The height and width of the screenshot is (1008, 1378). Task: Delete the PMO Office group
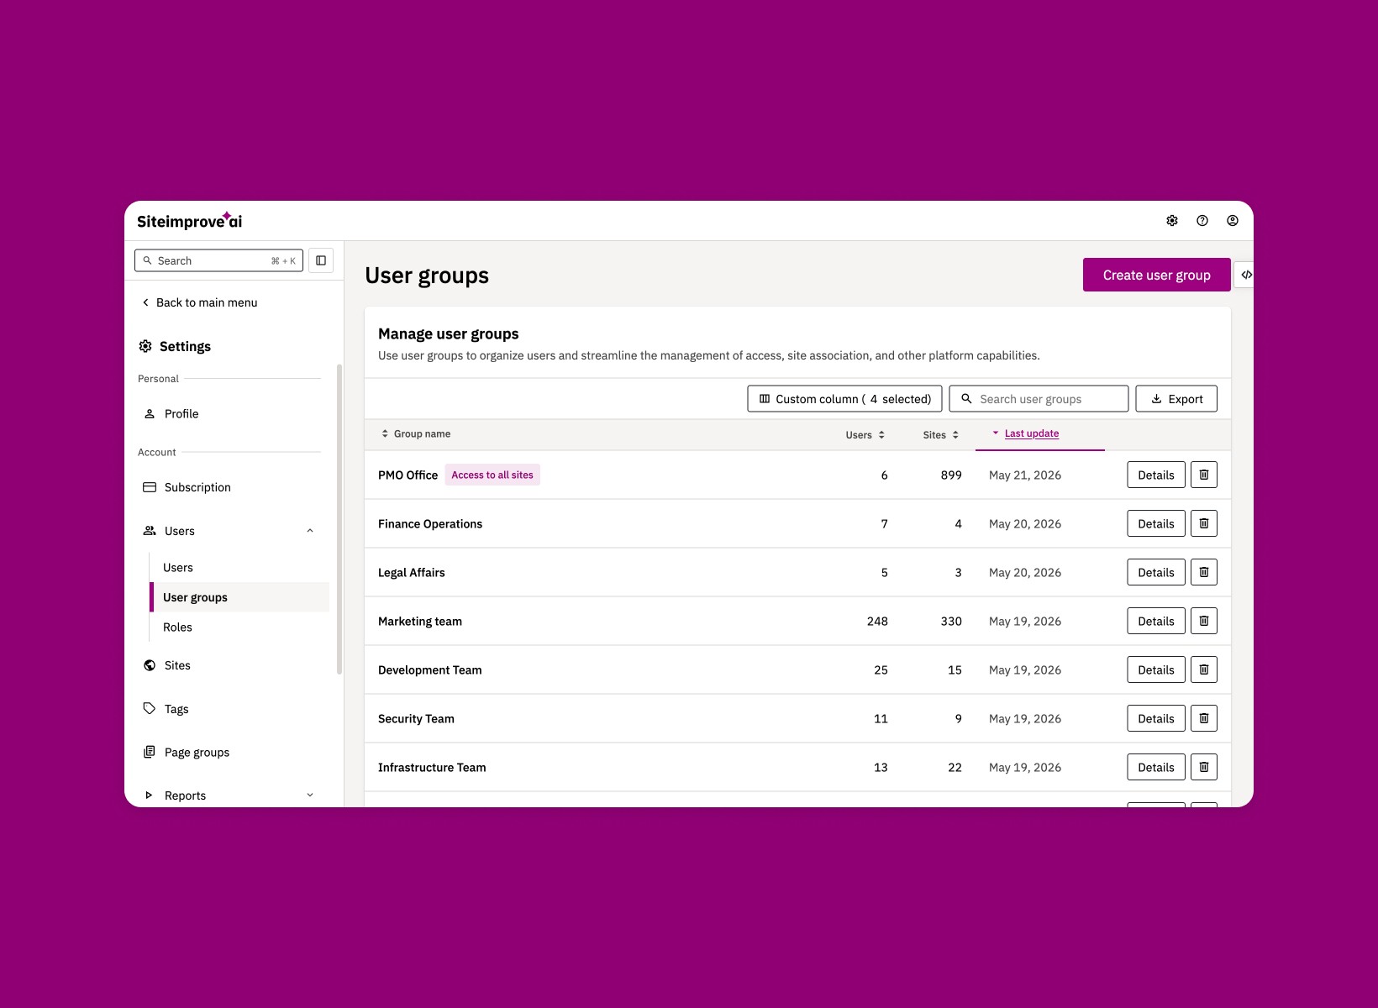pyautogui.click(x=1204, y=475)
